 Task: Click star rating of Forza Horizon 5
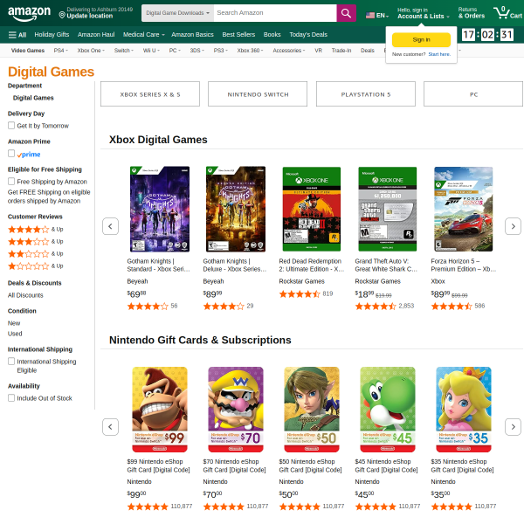452,307
